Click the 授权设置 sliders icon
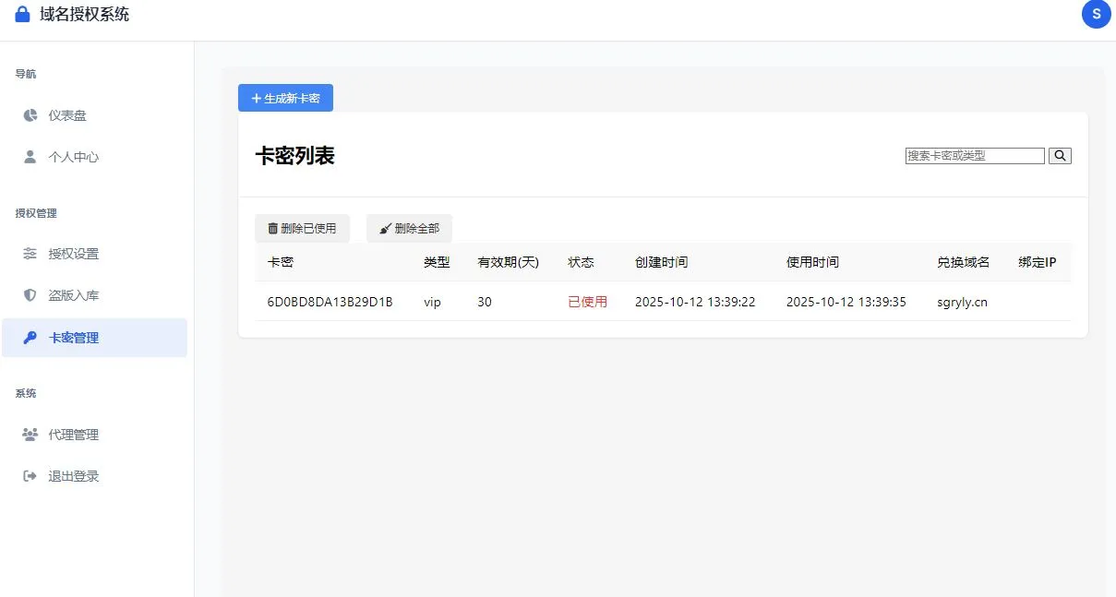This screenshot has height=597, width=1116. tap(30, 254)
